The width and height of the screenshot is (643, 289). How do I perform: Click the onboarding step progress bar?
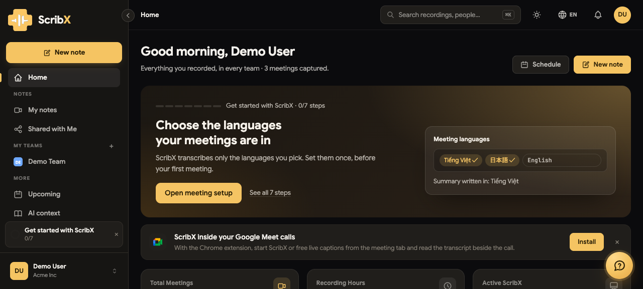click(x=188, y=106)
